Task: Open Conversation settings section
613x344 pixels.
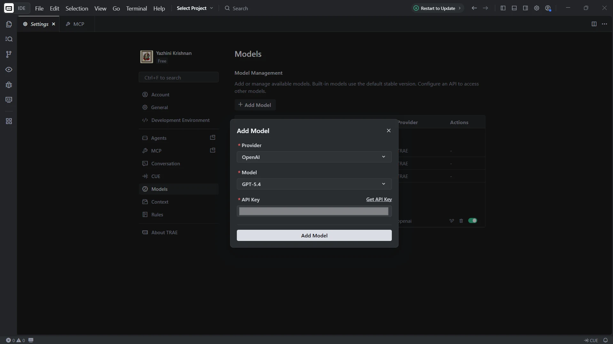Action: (x=179, y=163)
